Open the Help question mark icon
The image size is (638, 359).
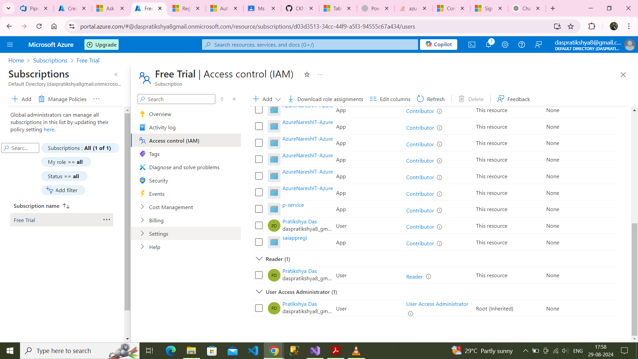(522, 45)
